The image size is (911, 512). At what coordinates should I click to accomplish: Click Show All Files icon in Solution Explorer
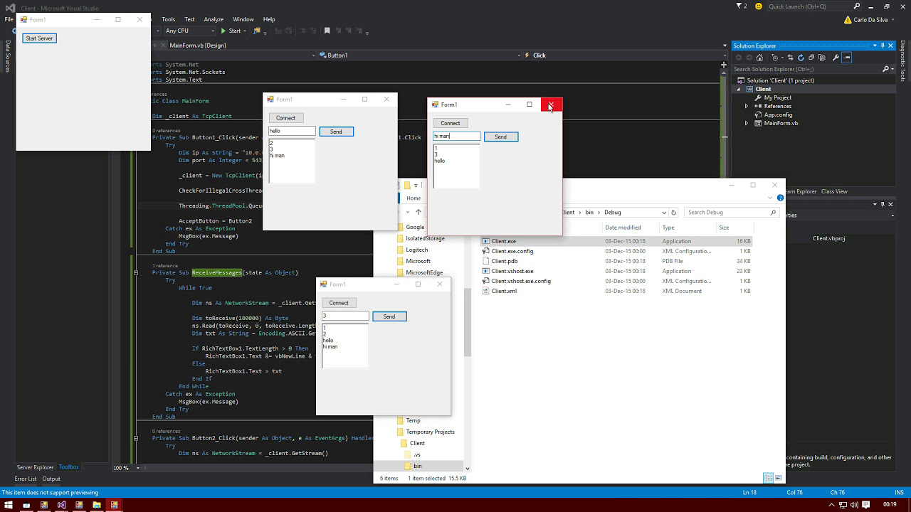coord(821,58)
